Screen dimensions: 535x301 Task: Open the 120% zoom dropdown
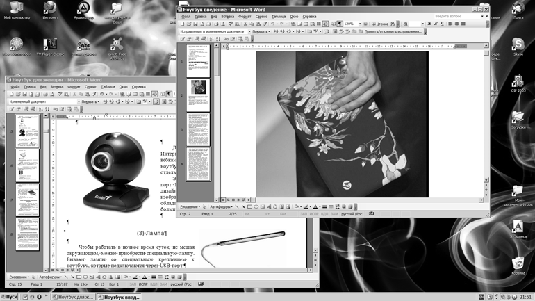point(359,24)
